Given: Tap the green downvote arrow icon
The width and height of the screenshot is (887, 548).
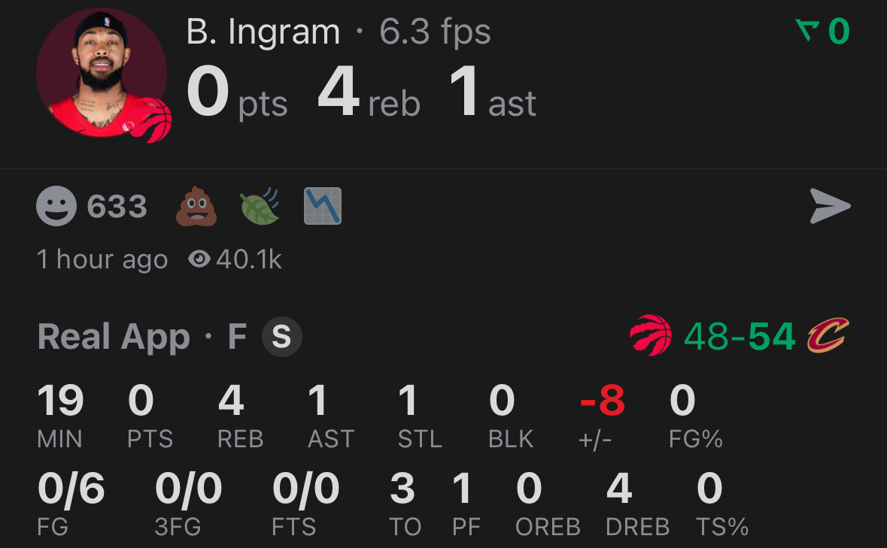Looking at the screenshot, I should pyautogui.click(x=807, y=32).
